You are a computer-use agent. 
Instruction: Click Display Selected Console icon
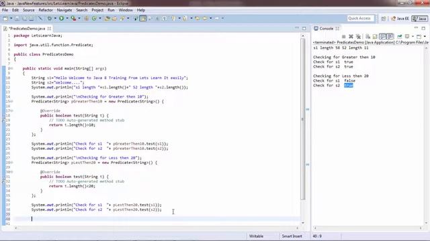407,36
